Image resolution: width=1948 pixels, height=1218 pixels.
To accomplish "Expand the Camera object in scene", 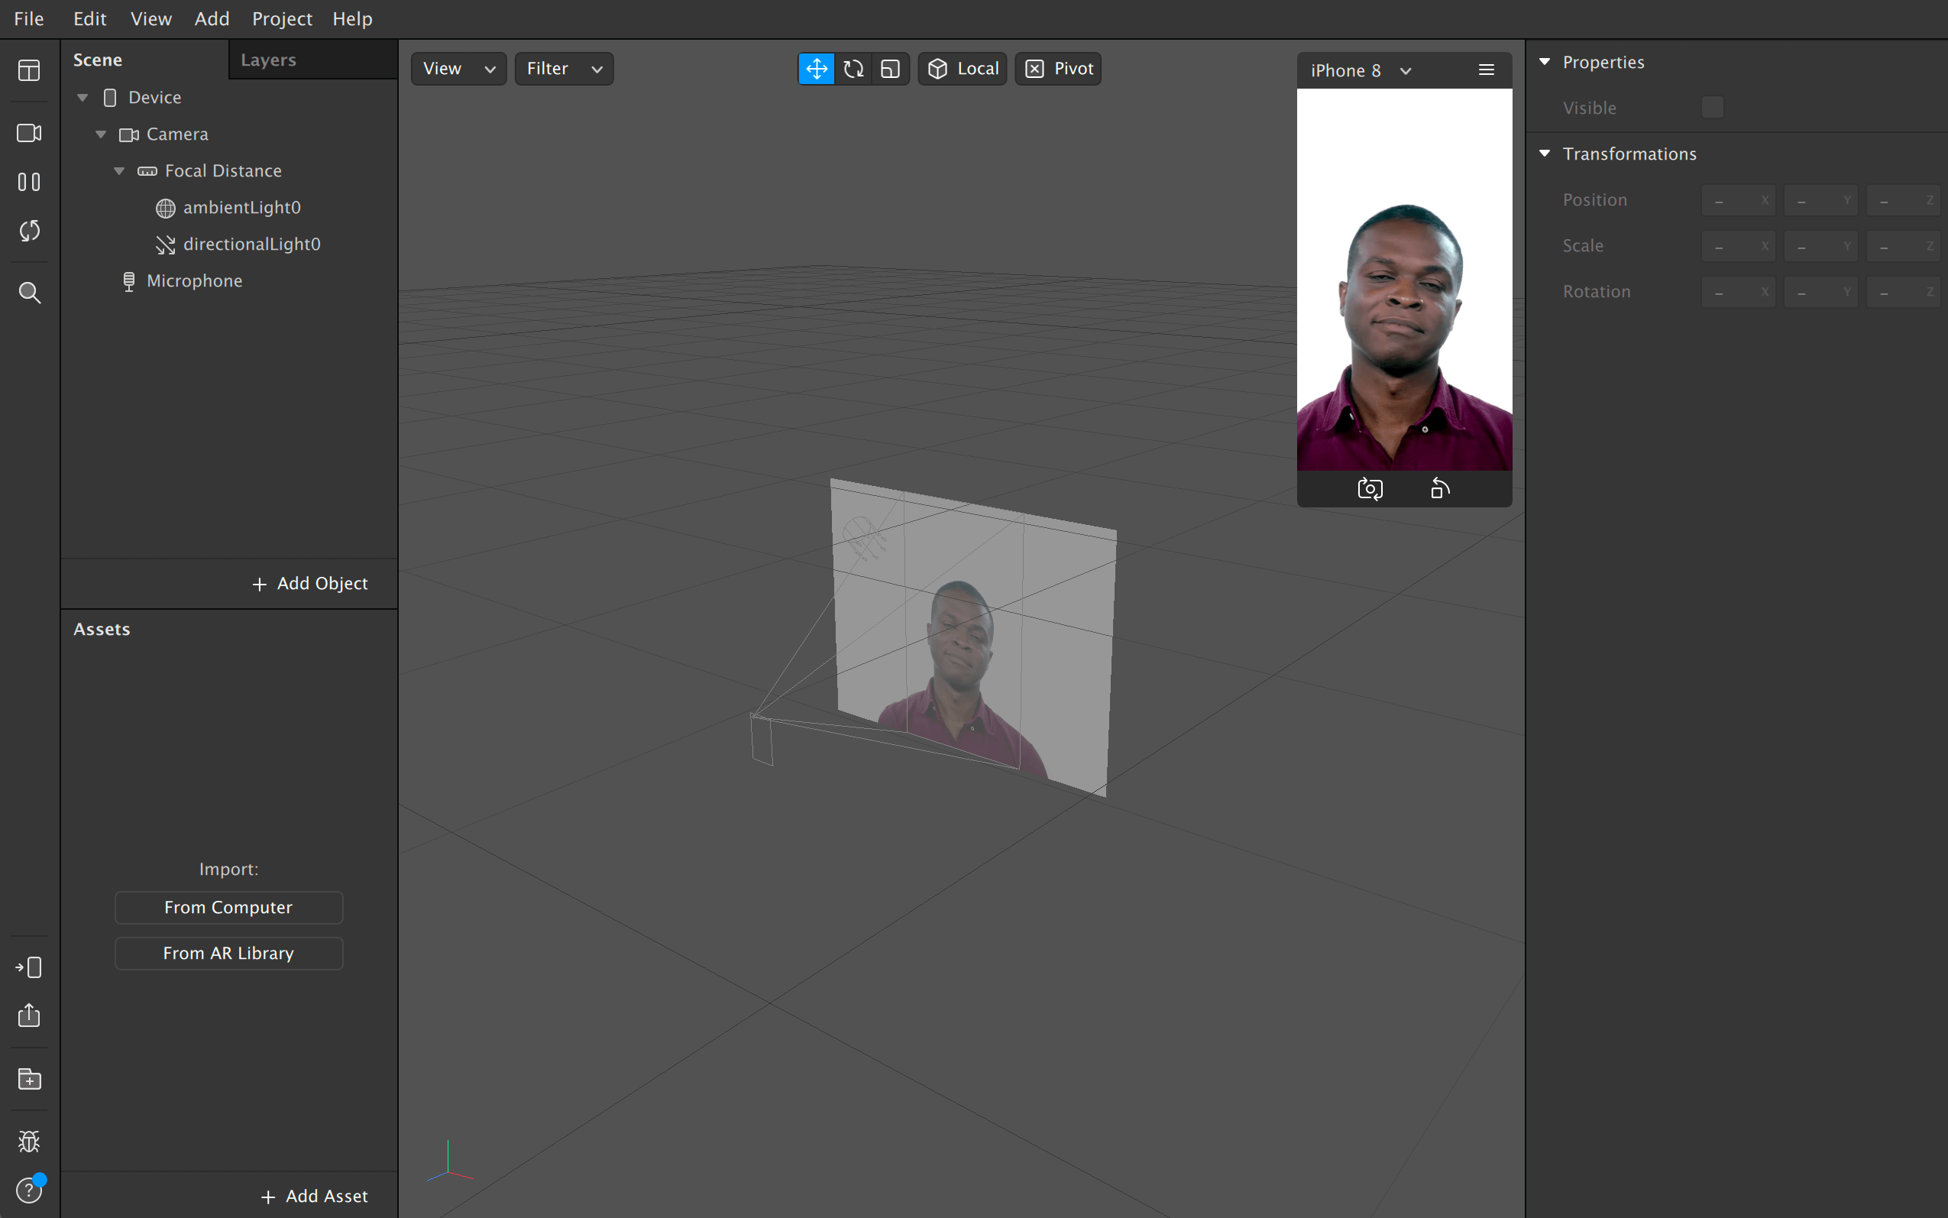I will [x=99, y=133].
